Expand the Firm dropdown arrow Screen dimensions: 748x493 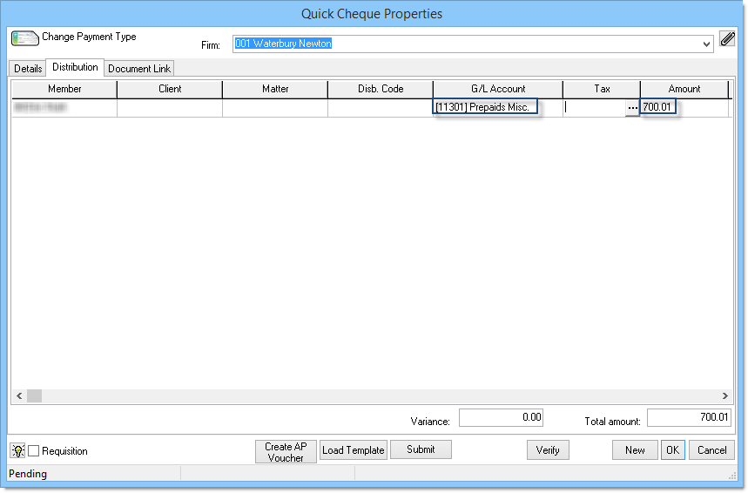pos(706,44)
